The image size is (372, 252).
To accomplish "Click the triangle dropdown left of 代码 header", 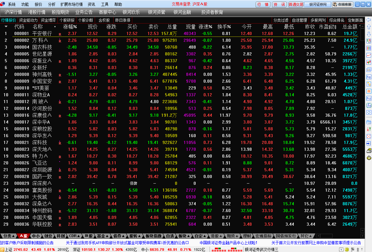I will (x=6, y=27).
